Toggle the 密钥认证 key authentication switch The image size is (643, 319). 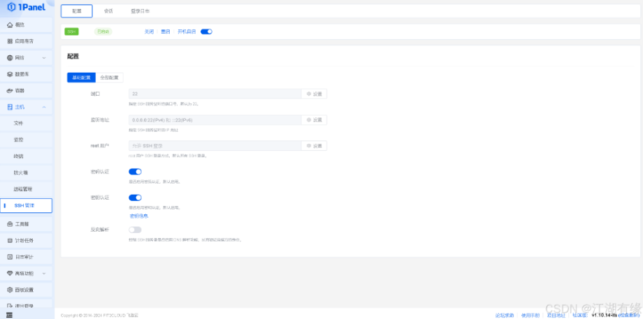(x=135, y=198)
